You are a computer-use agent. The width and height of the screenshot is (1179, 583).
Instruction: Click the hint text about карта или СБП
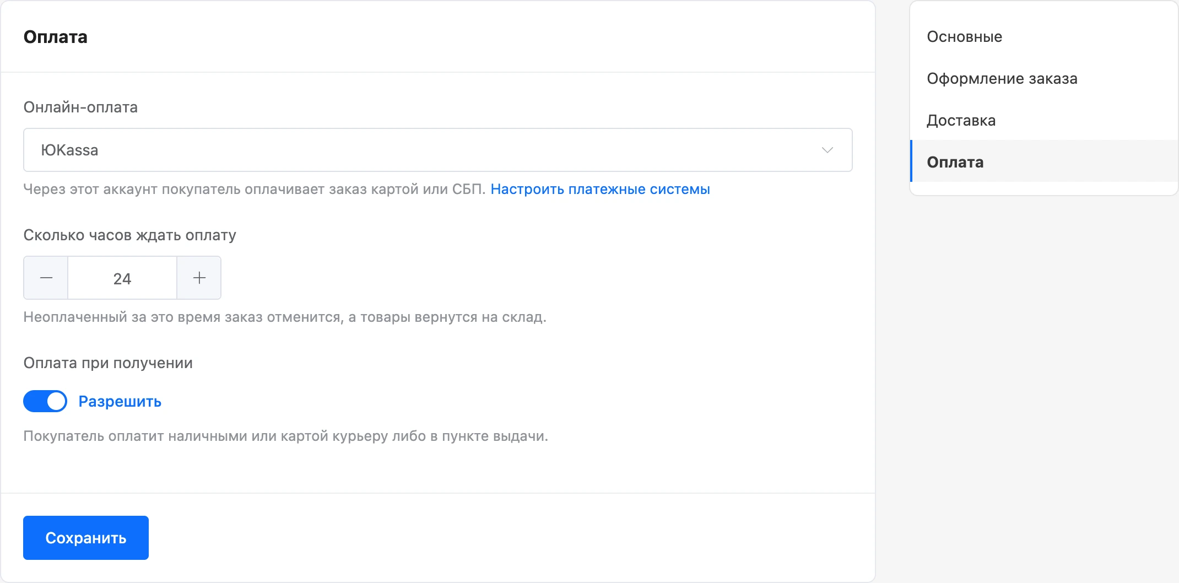[254, 189]
